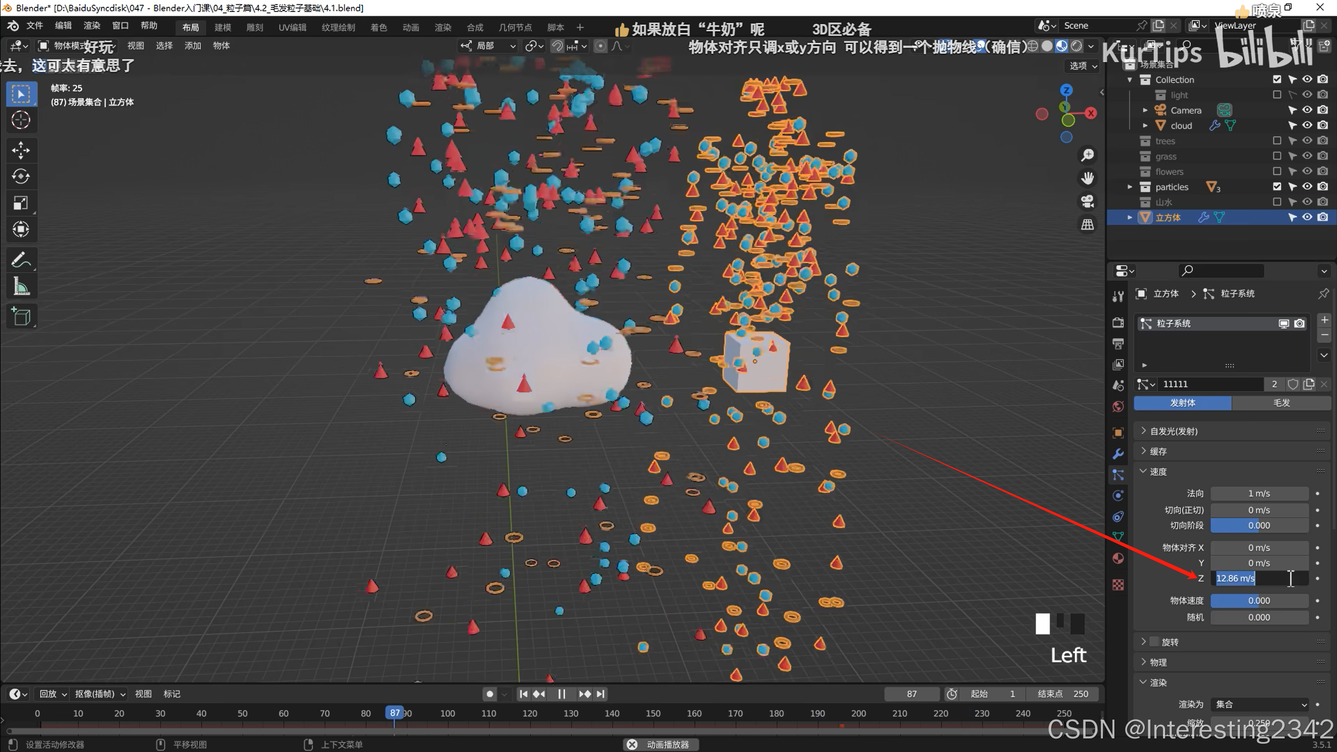1337x752 pixels.
Task: Switch to the 建模 workspace tab
Action: (x=223, y=27)
